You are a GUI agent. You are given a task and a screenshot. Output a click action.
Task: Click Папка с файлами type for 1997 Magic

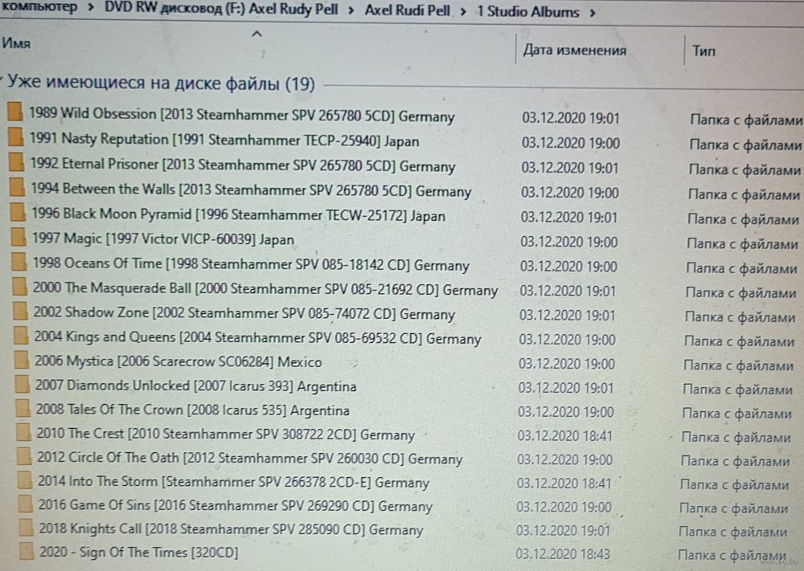tap(742, 244)
